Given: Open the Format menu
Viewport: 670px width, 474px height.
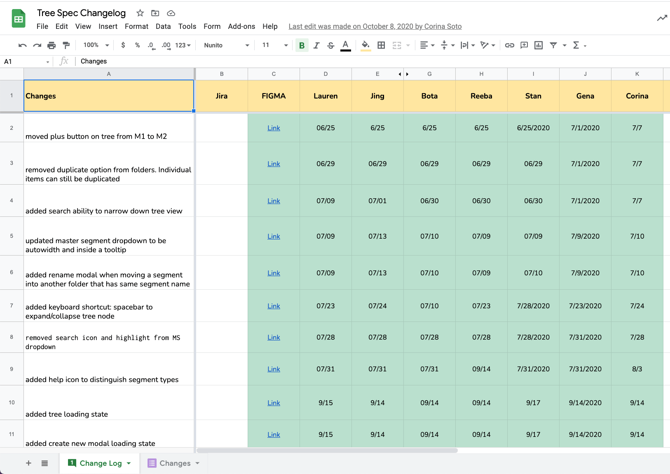Looking at the screenshot, I should click(x=136, y=26).
